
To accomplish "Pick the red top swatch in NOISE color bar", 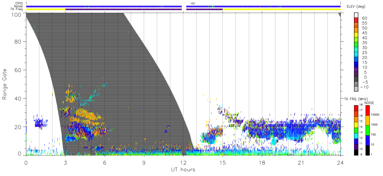I will [x=367, y=110].
